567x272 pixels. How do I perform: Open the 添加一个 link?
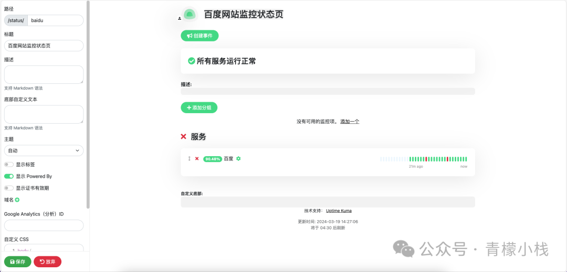(x=350, y=122)
